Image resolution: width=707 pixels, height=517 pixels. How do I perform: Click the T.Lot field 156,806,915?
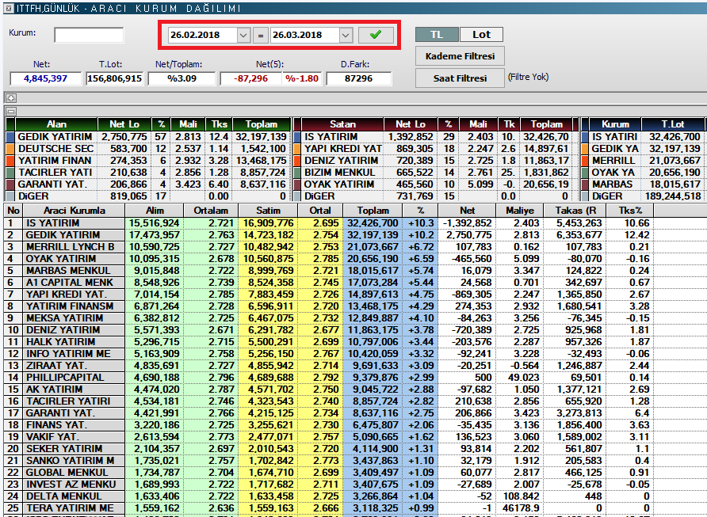point(114,78)
